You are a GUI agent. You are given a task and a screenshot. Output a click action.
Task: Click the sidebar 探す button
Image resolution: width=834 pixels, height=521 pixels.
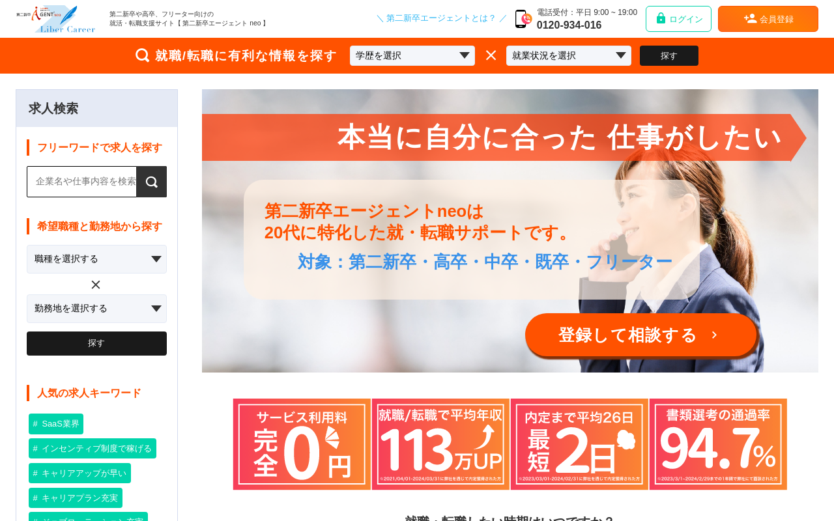pos(96,343)
